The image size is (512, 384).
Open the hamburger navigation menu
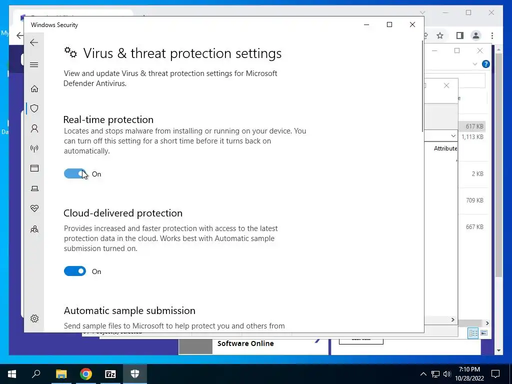pos(34,64)
